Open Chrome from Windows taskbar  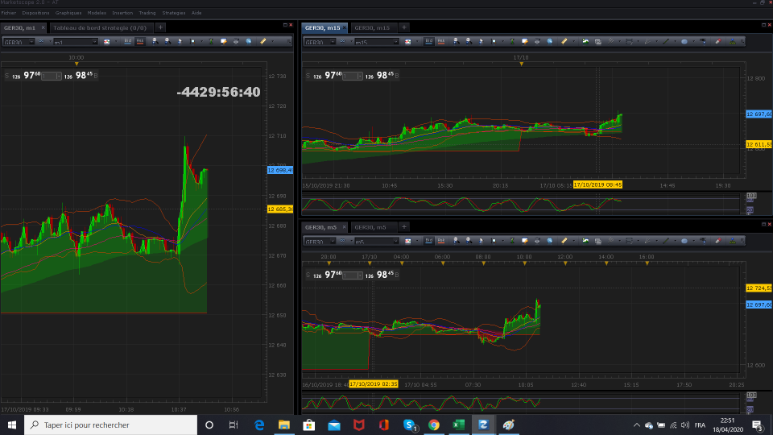(434, 425)
